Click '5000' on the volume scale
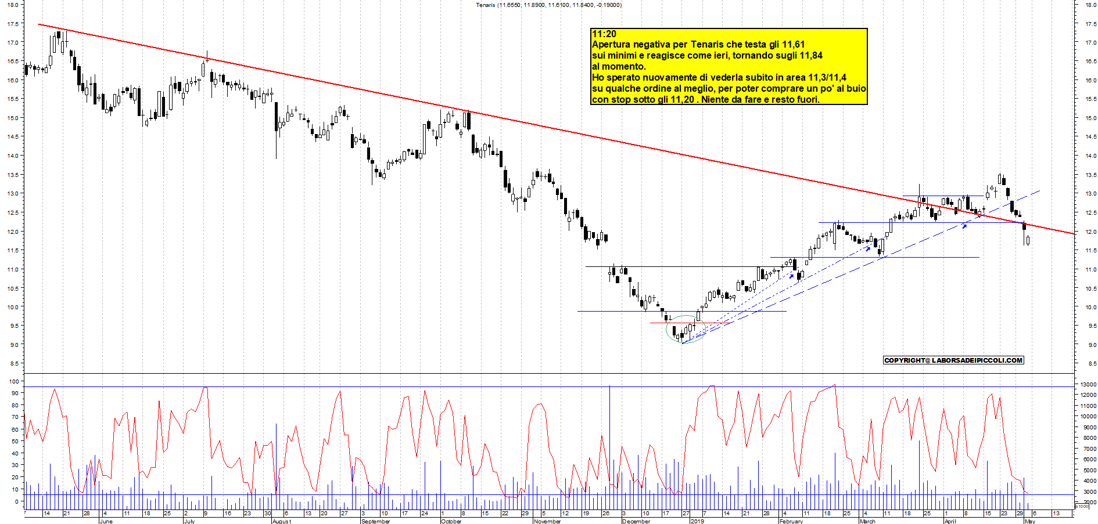This screenshot has width=1098, height=524. pos(1089,470)
